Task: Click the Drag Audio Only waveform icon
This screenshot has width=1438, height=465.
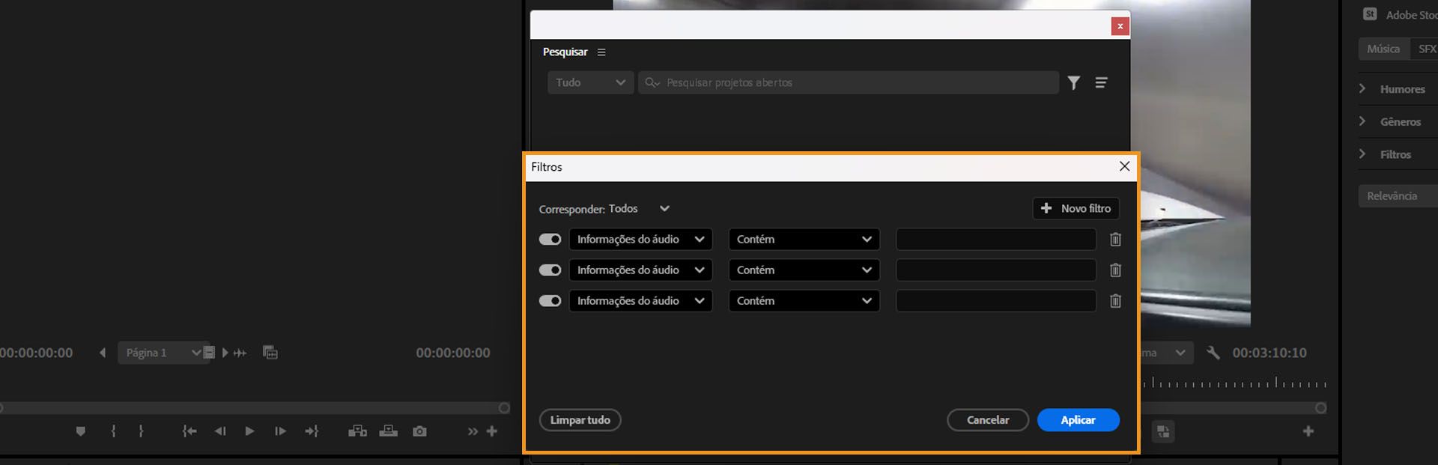Action: pyautogui.click(x=240, y=353)
